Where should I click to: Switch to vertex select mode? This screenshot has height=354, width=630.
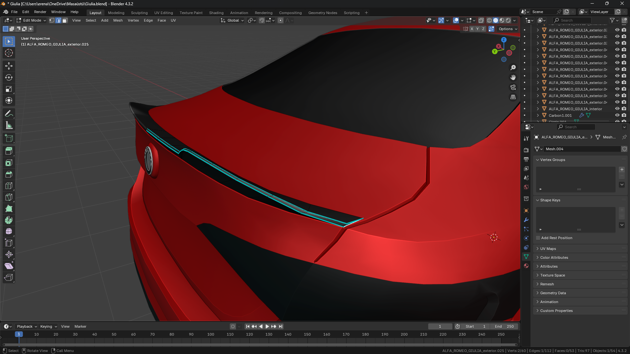point(52,20)
